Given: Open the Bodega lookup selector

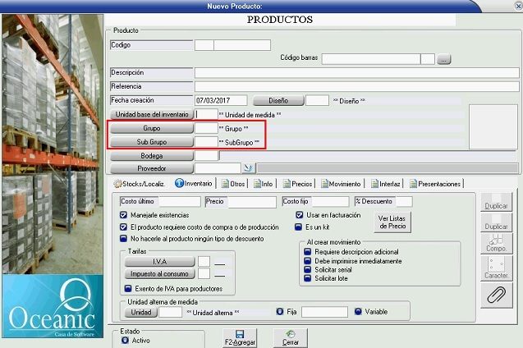Looking at the screenshot, I should (151, 155).
